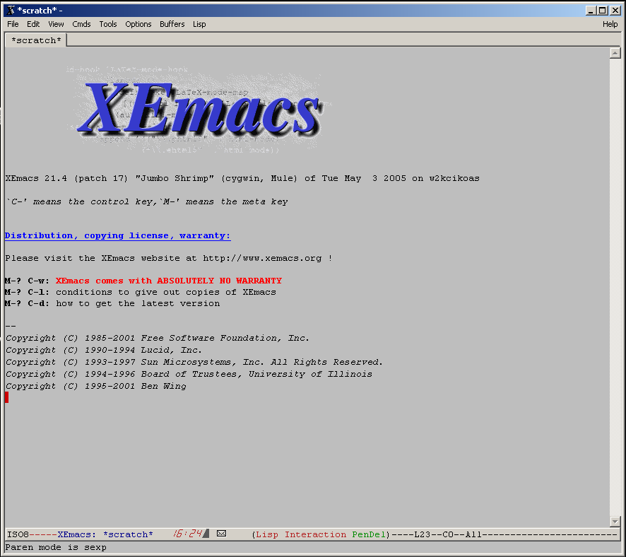Follow the Distribution, copying license, warranty link

pos(117,235)
